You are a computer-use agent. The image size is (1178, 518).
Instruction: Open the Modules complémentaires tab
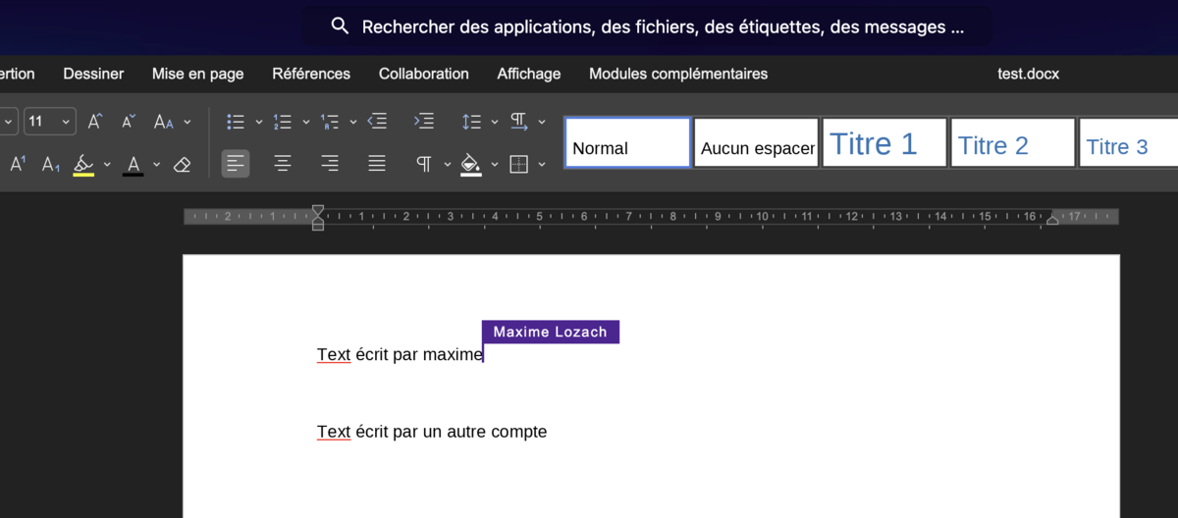click(x=678, y=74)
